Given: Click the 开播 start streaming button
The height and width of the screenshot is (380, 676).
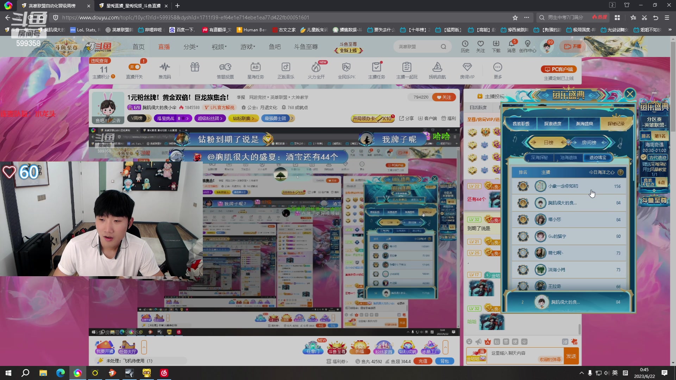Looking at the screenshot, I should 573,46.
